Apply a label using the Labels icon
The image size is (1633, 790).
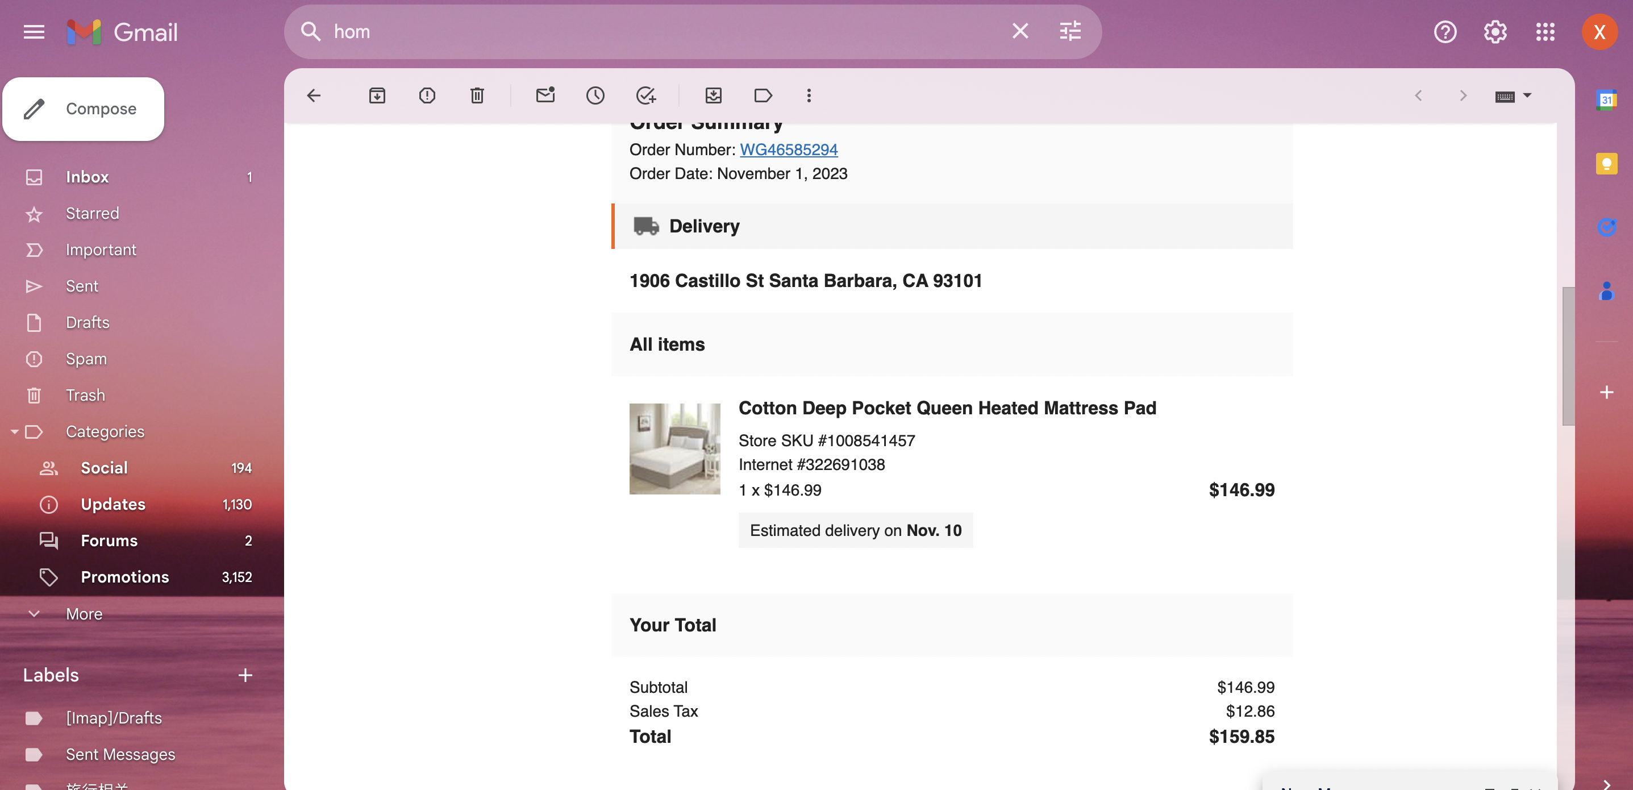[763, 95]
